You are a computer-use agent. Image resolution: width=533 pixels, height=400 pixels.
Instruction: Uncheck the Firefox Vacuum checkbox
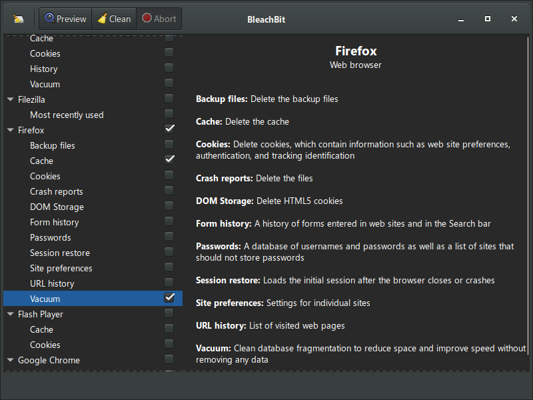(x=169, y=297)
